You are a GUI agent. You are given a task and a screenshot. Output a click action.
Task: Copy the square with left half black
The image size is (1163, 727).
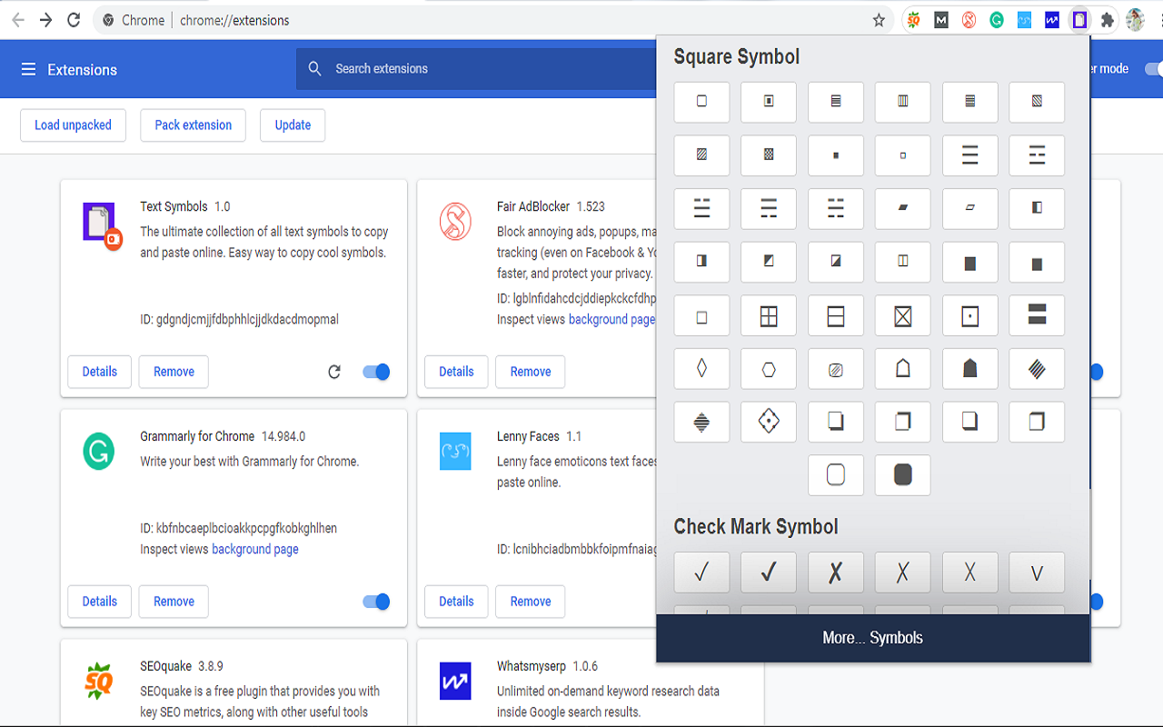[1037, 208]
